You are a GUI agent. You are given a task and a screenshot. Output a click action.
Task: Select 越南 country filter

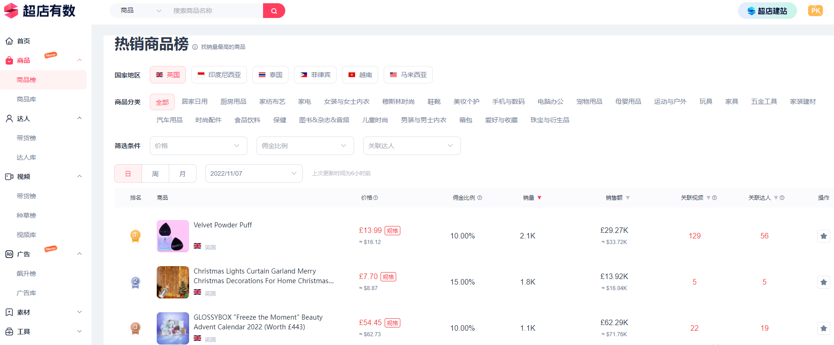point(360,75)
